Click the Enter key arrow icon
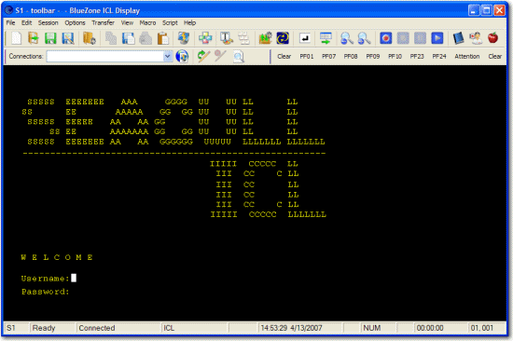The height and width of the screenshot is (341, 513). [x=305, y=38]
